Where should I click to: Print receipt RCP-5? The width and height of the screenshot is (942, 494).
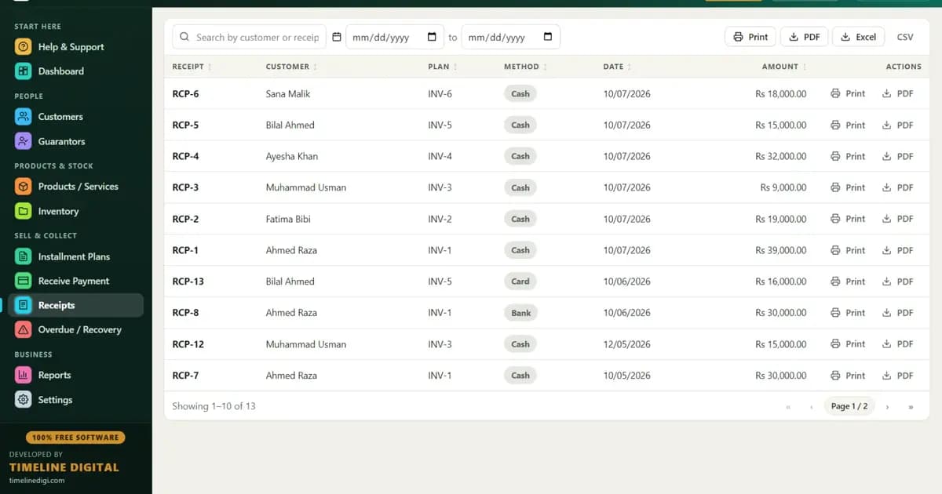pos(848,125)
